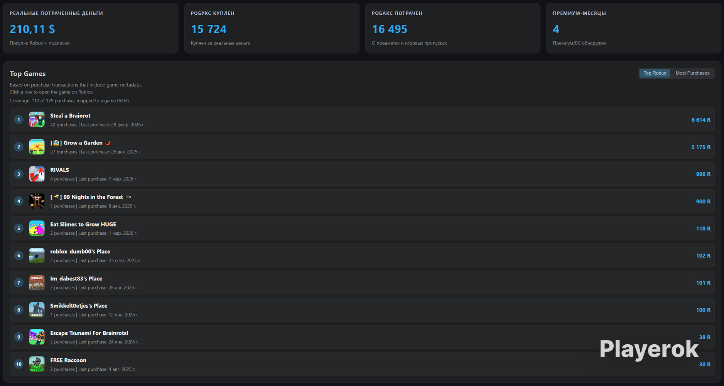Click the rank 8 badge
The height and width of the screenshot is (386, 724).
tap(19, 310)
